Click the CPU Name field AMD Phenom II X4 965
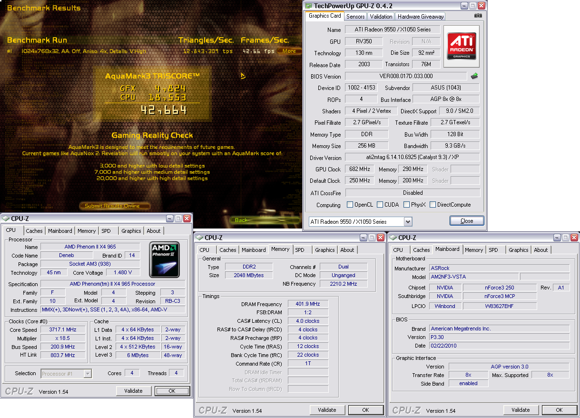580x418 pixels. coord(90,247)
